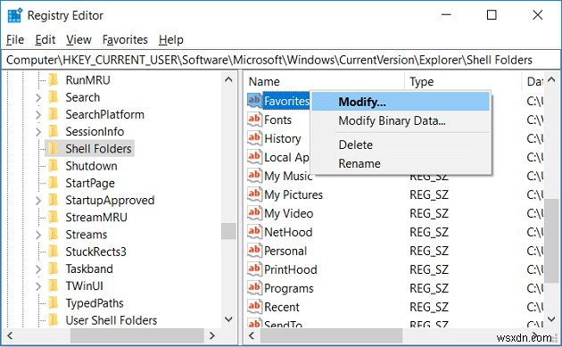
Task: Click the registry path address bar
Action: click(x=281, y=60)
